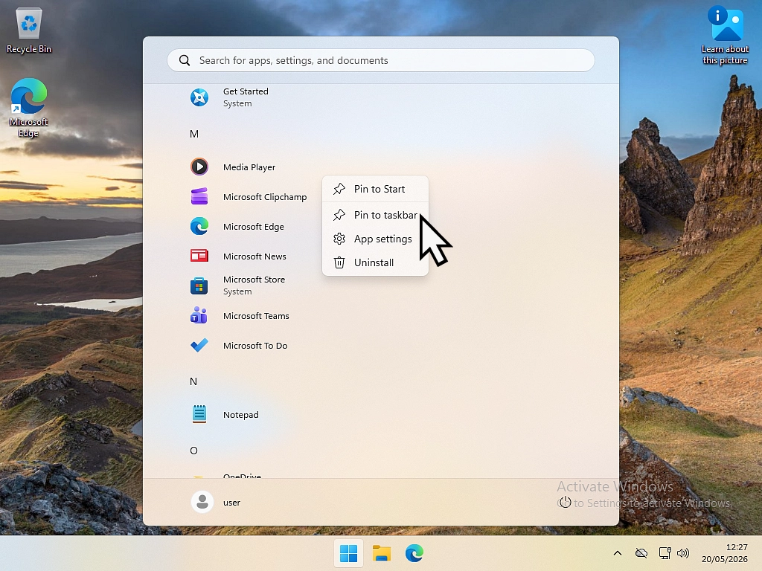Image resolution: width=762 pixels, height=571 pixels.
Task: Click the "Media Player" label text
Action: pyautogui.click(x=249, y=167)
